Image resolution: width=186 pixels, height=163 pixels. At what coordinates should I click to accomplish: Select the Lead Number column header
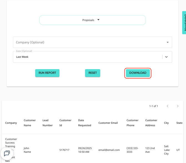point(47,123)
